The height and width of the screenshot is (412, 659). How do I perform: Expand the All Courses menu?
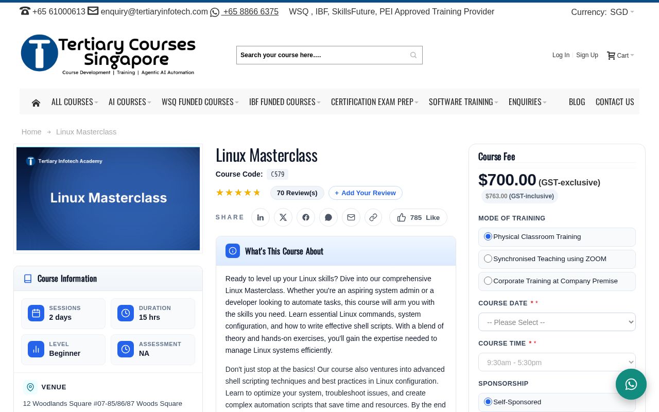point(75,102)
